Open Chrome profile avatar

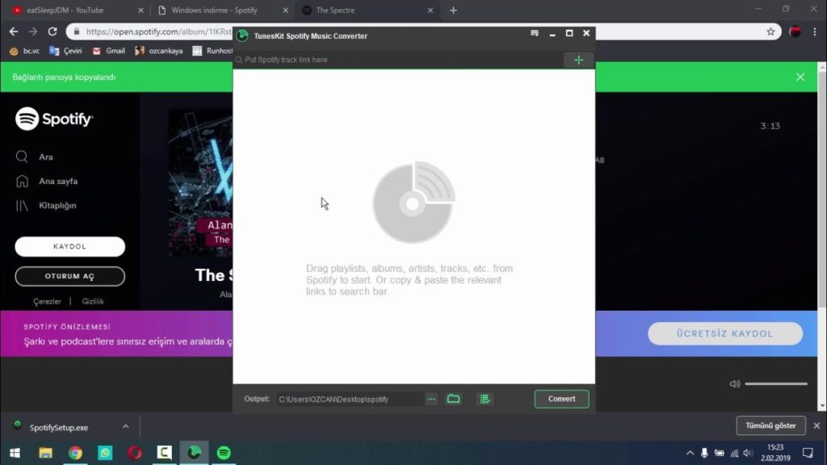795,31
